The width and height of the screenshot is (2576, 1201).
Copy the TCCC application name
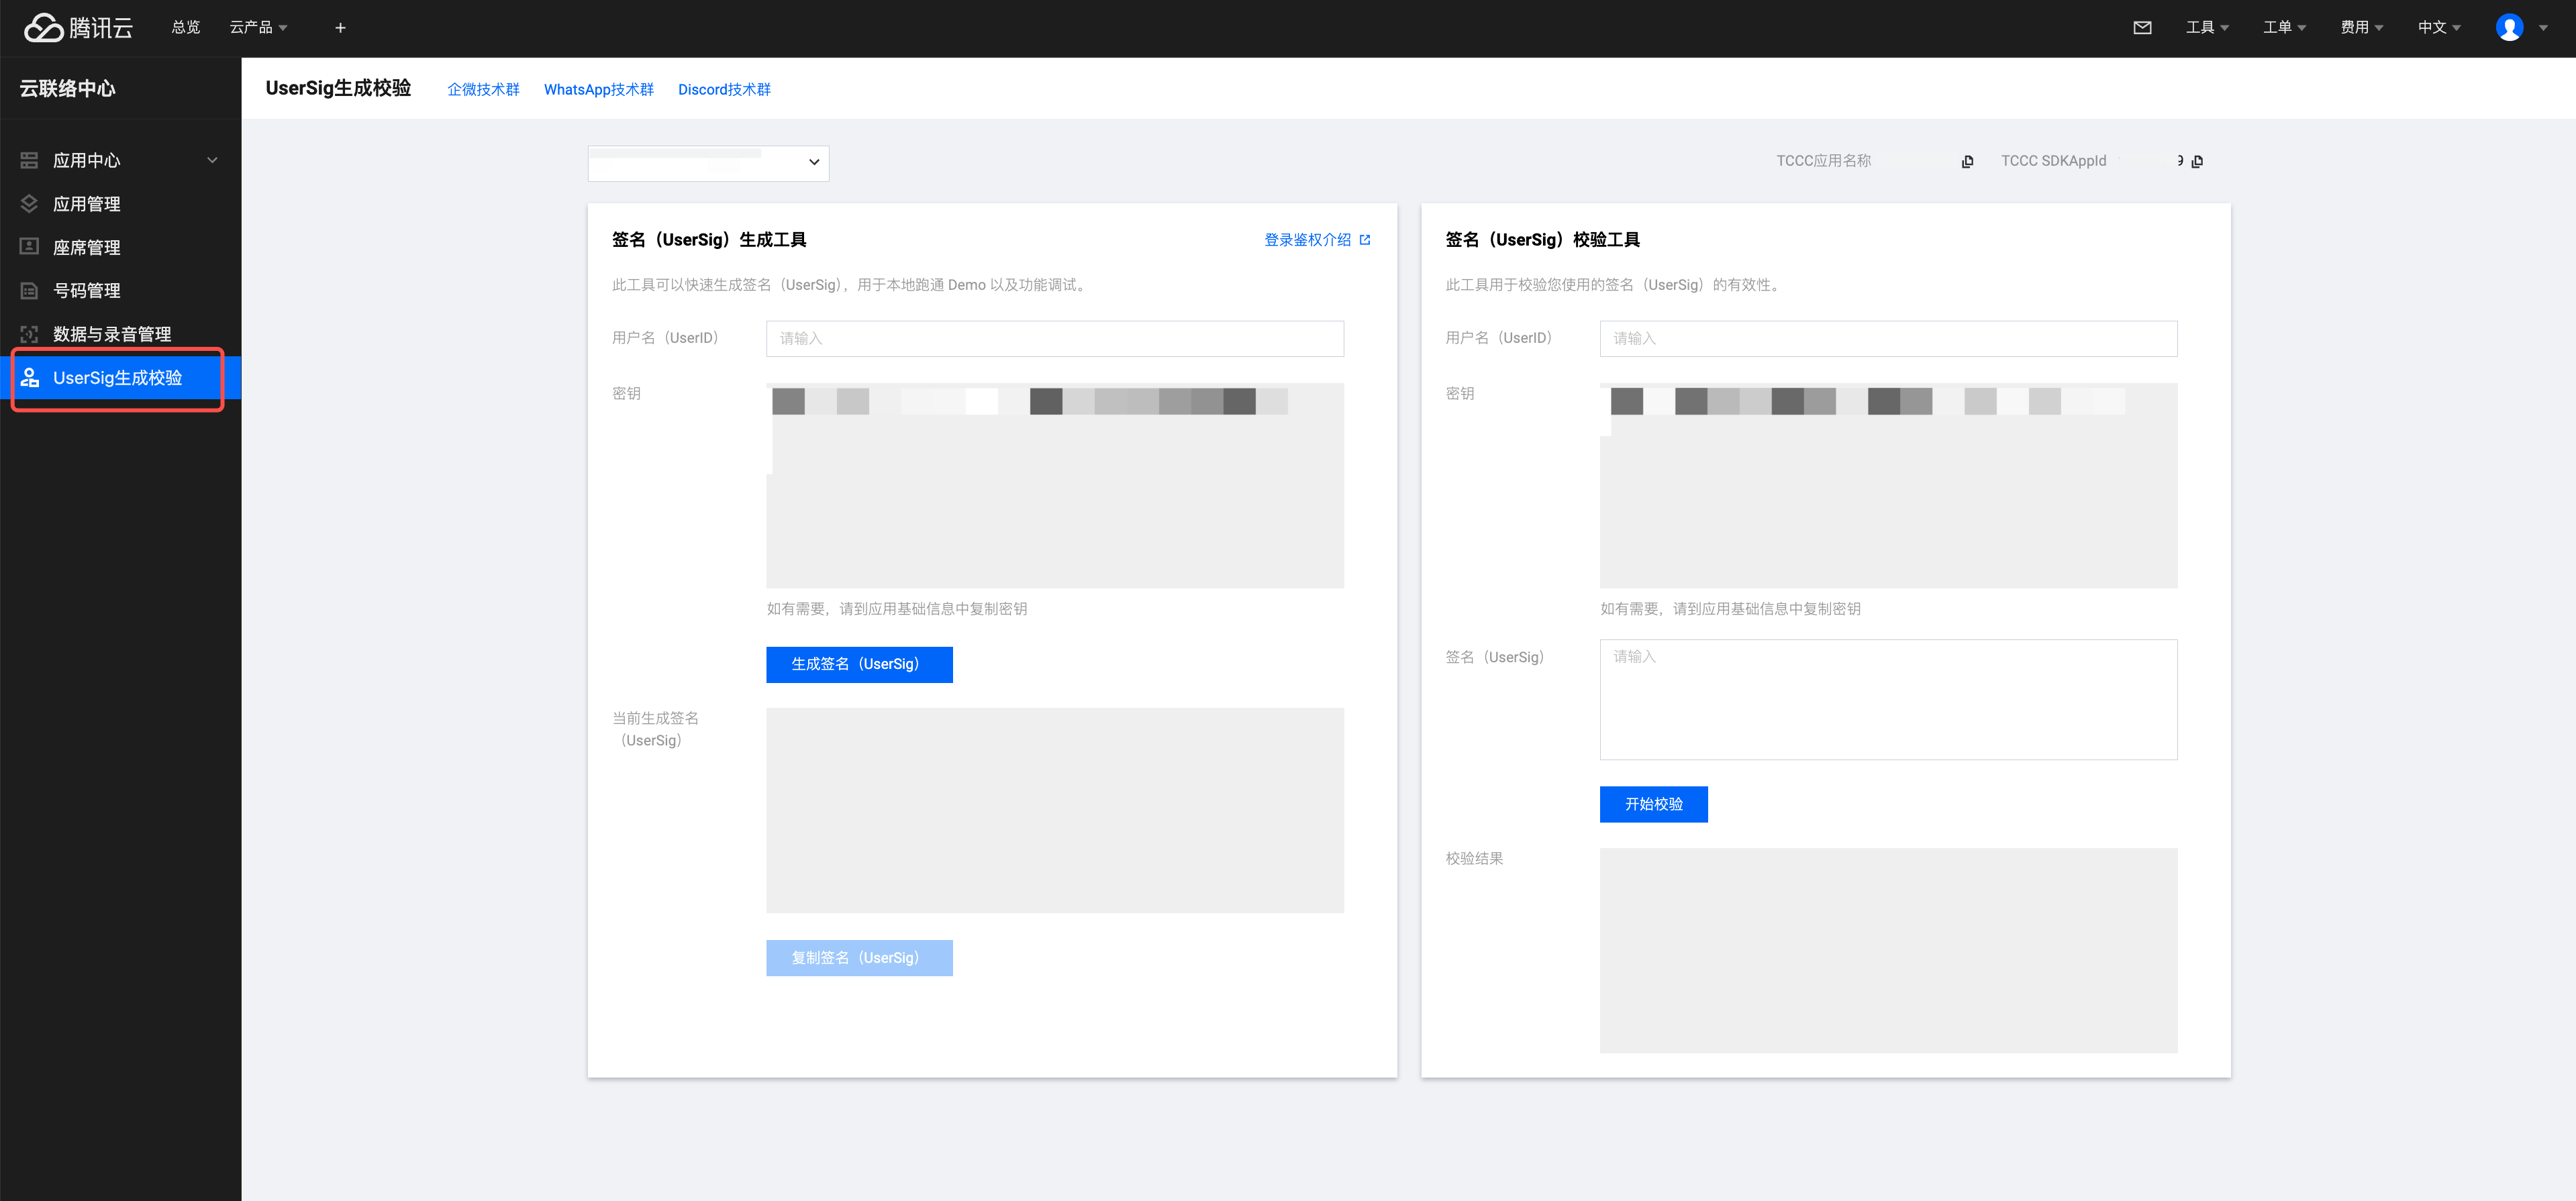tap(1967, 162)
